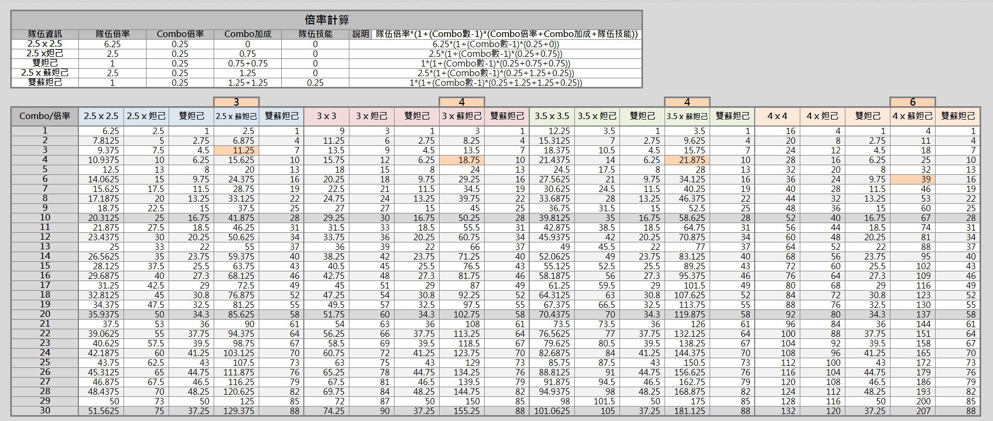Select formula 1*(1+(Combo數-1)*(0.25+1.25+1.25+0.25))

coord(495,83)
